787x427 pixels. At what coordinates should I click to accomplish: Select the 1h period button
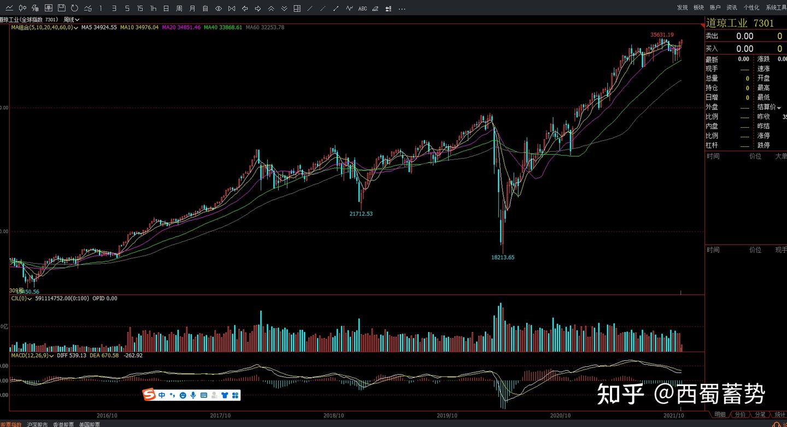153,8
